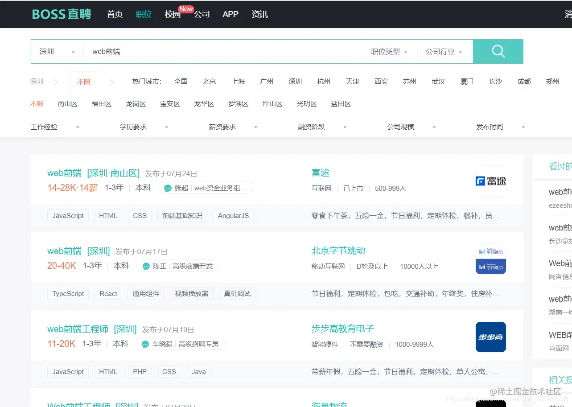The height and width of the screenshot is (407, 572).
Task: Open the 公司行业 dropdown
Action: (442, 51)
